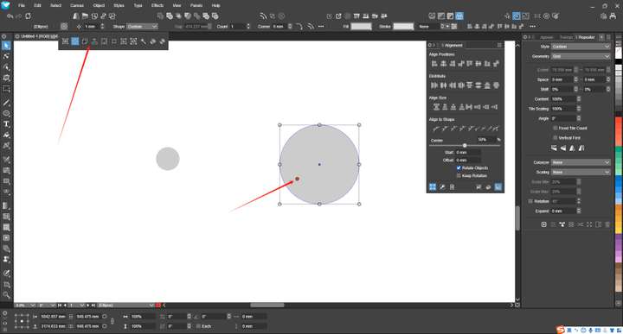
Task: Open the Colorize dropdown
Action: click(x=581, y=162)
